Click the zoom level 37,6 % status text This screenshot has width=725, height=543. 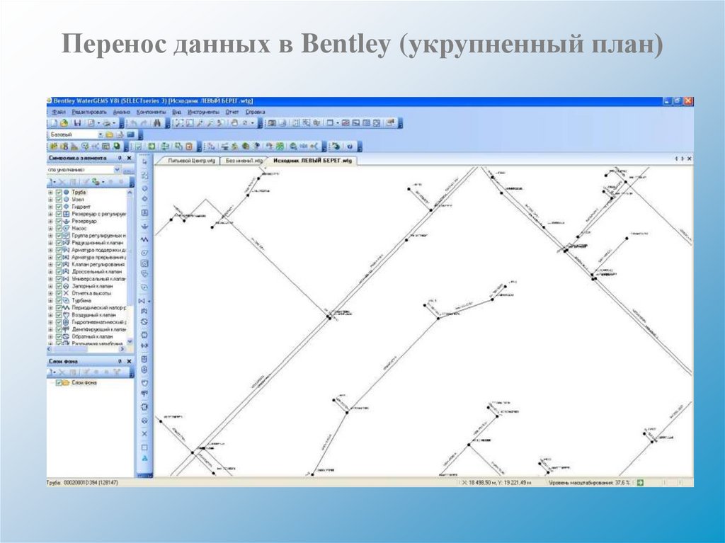click(x=589, y=483)
